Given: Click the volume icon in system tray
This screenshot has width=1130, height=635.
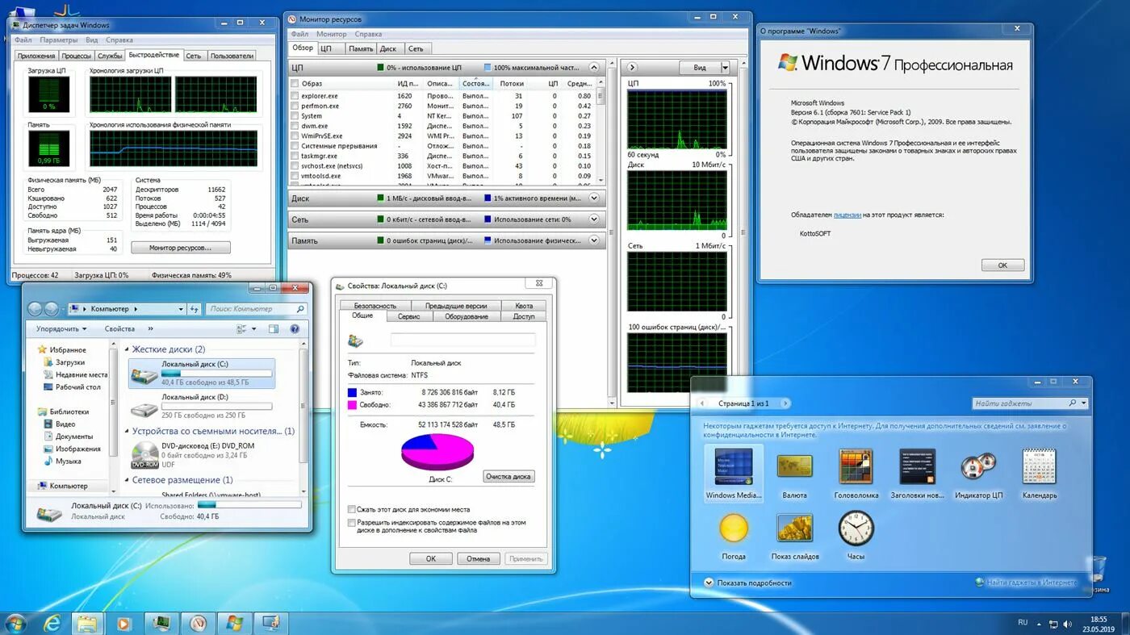Looking at the screenshot, I should [x=1068, y=624].
